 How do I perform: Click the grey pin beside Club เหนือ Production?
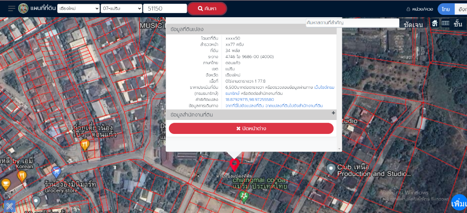[331, 169]
